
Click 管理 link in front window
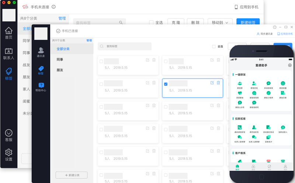pos(89,40)
